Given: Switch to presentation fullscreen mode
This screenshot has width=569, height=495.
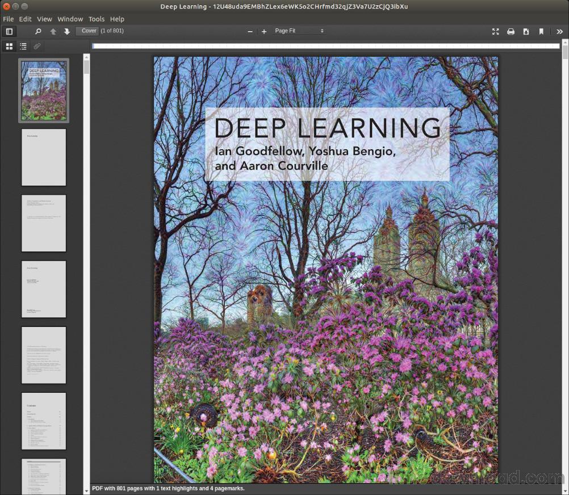Looking at the screenshot, I should pos(495,31).
